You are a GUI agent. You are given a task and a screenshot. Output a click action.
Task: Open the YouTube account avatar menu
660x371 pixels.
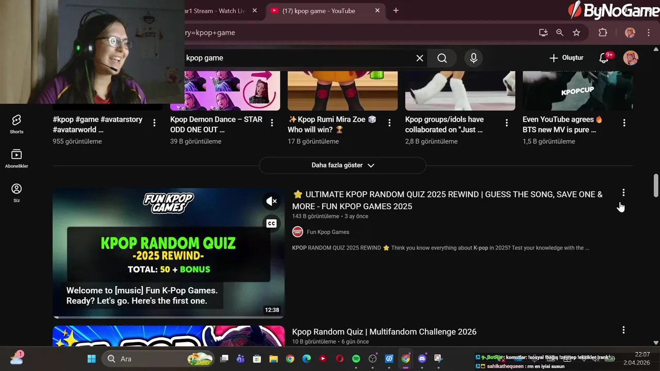(631, 58)
